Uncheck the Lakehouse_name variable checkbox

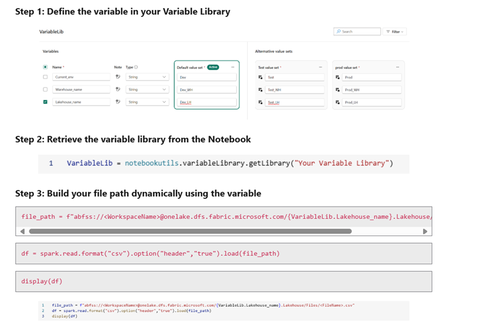pyautogui.click(x=45, y=102)
